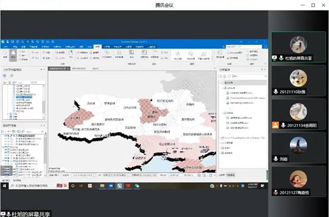Image resolution: width=329 pixels, height=217 pixels.
Task: Click the microphone icon beside 刘函
Action: 276,159
